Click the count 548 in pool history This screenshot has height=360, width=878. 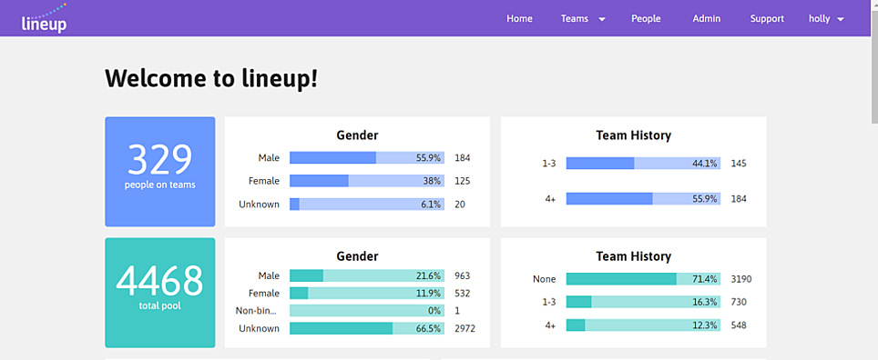(739, 325)
